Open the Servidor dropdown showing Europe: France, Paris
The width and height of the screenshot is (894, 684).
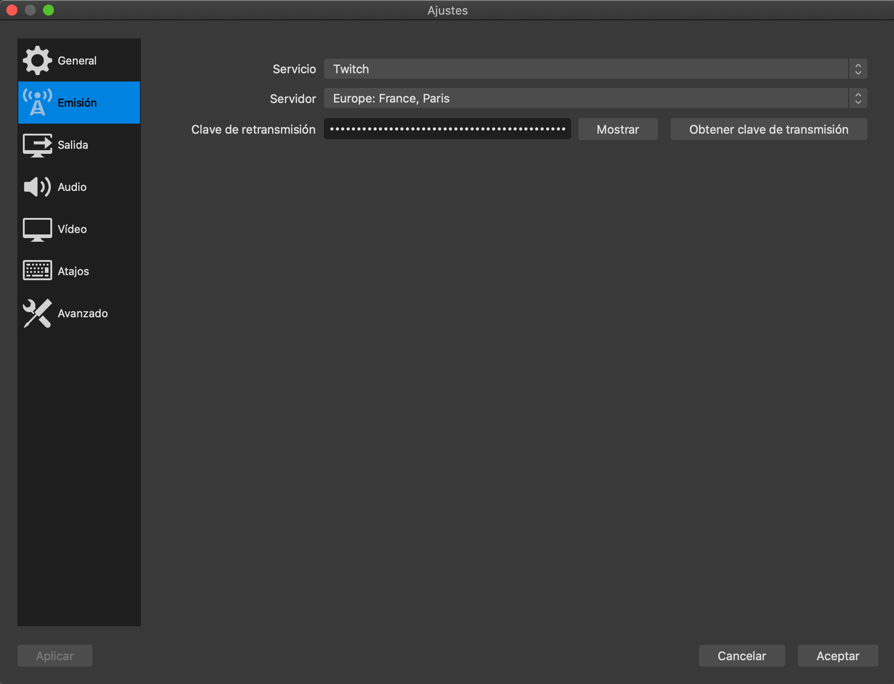[586, 98]
